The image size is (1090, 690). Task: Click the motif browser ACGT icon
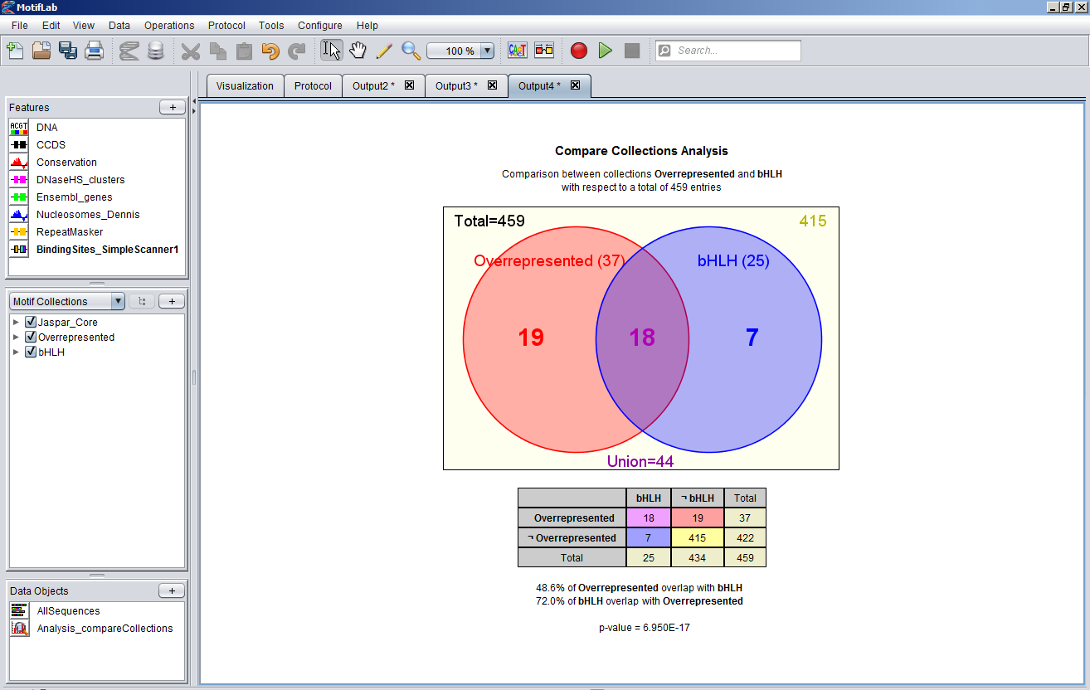click(518, 51)
